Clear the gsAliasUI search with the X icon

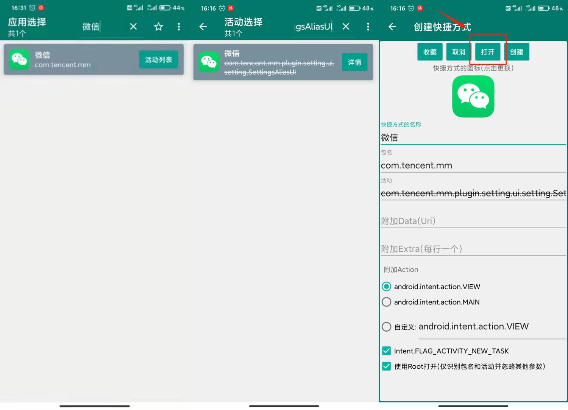point(345,27)
